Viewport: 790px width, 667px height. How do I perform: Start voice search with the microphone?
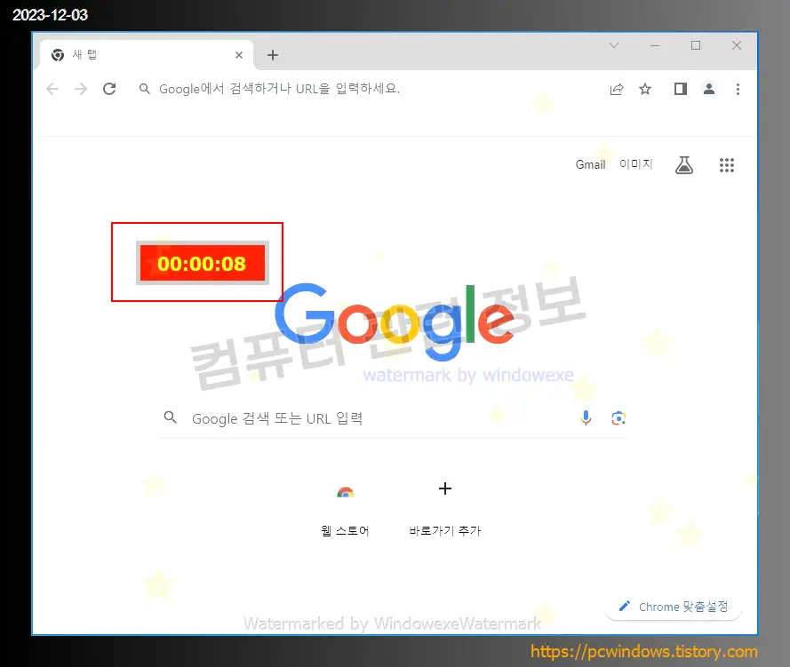586,417
